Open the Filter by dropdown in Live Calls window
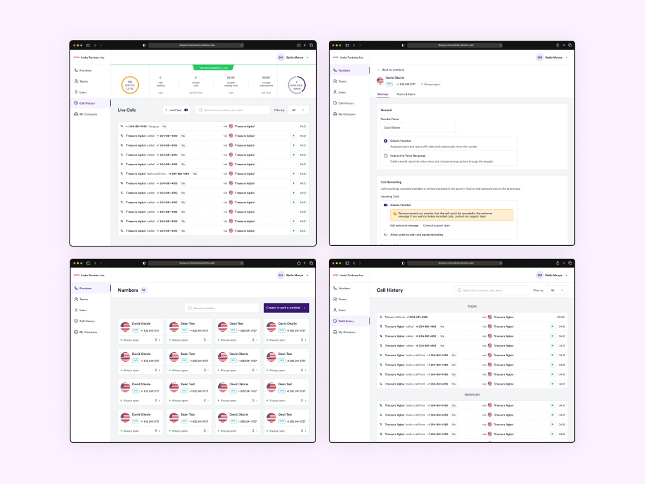Screen dimensions: 645x484 tap(298, 110)
